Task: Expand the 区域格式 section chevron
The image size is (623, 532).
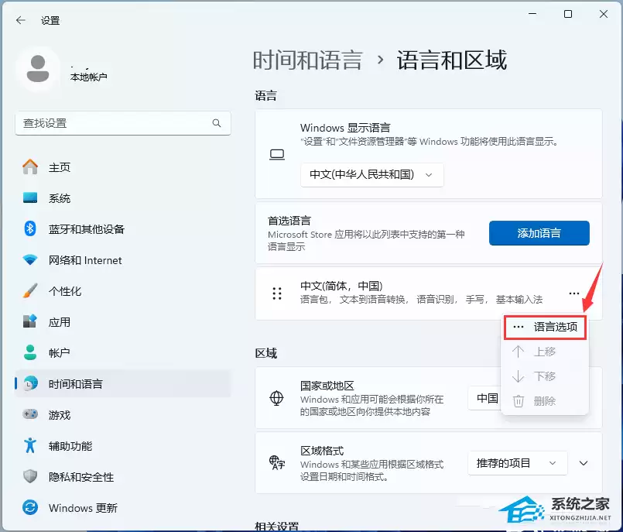Action: [584, 463]
